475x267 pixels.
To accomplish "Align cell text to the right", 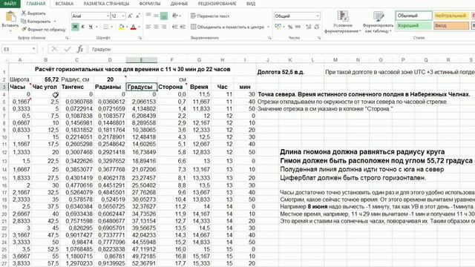I will pos(164,27).
